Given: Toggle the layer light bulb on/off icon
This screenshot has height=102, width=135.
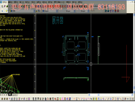Looking at the screenshot, I should (4, 11).
